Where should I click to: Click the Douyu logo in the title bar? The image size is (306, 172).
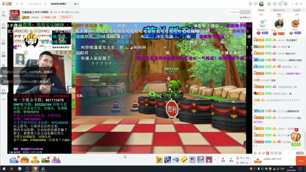[7, 4]
